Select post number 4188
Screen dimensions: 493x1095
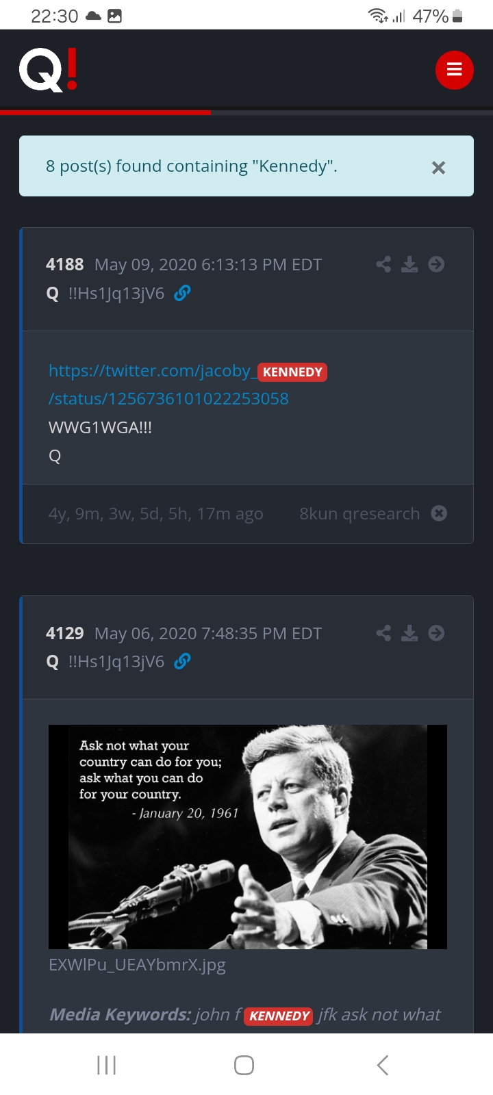click(x=65, y=264)
